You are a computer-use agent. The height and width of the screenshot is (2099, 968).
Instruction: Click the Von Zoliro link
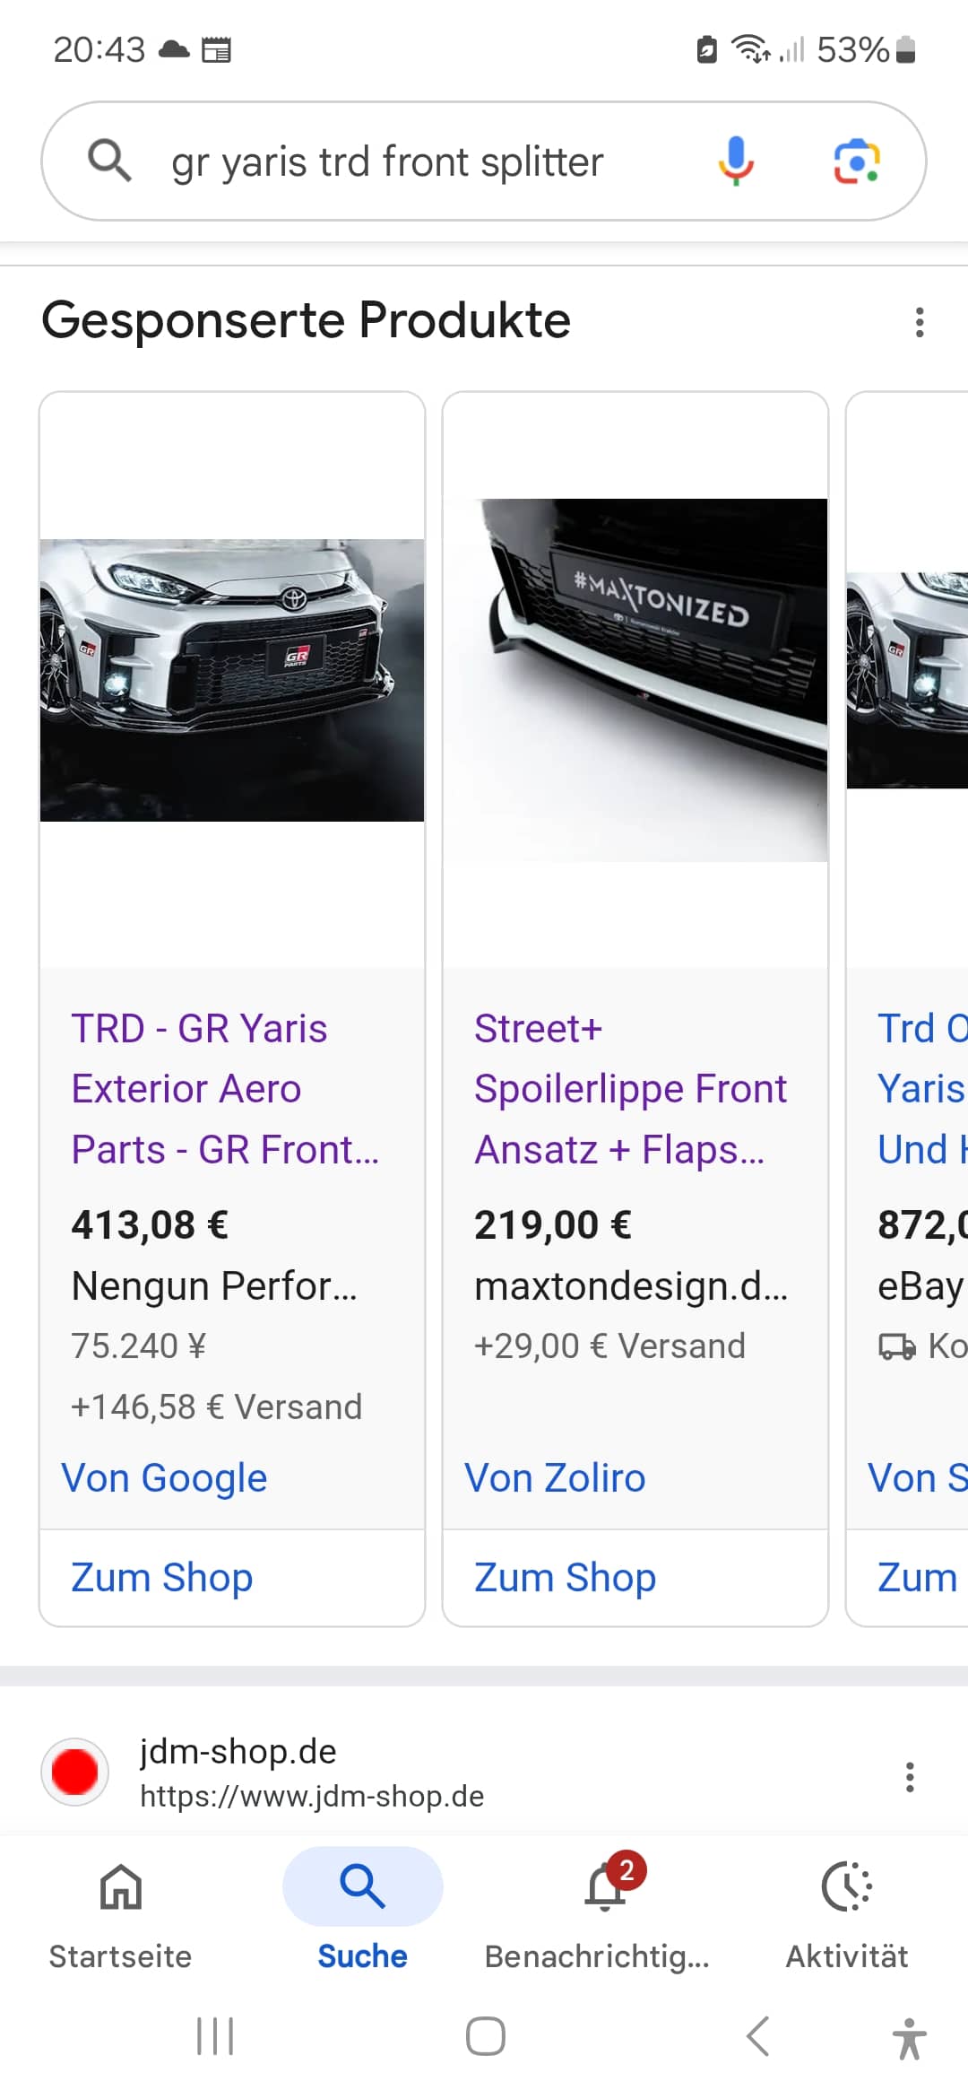555,1478
